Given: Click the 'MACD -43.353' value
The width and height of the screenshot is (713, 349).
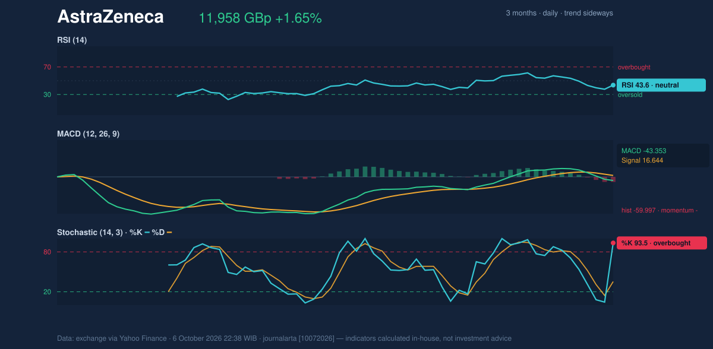Looking at the screenshot, I should [x=644, y=151].
